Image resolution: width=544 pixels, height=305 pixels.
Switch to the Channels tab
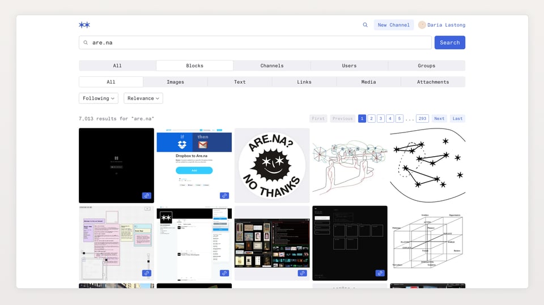(x=272, y=66)
